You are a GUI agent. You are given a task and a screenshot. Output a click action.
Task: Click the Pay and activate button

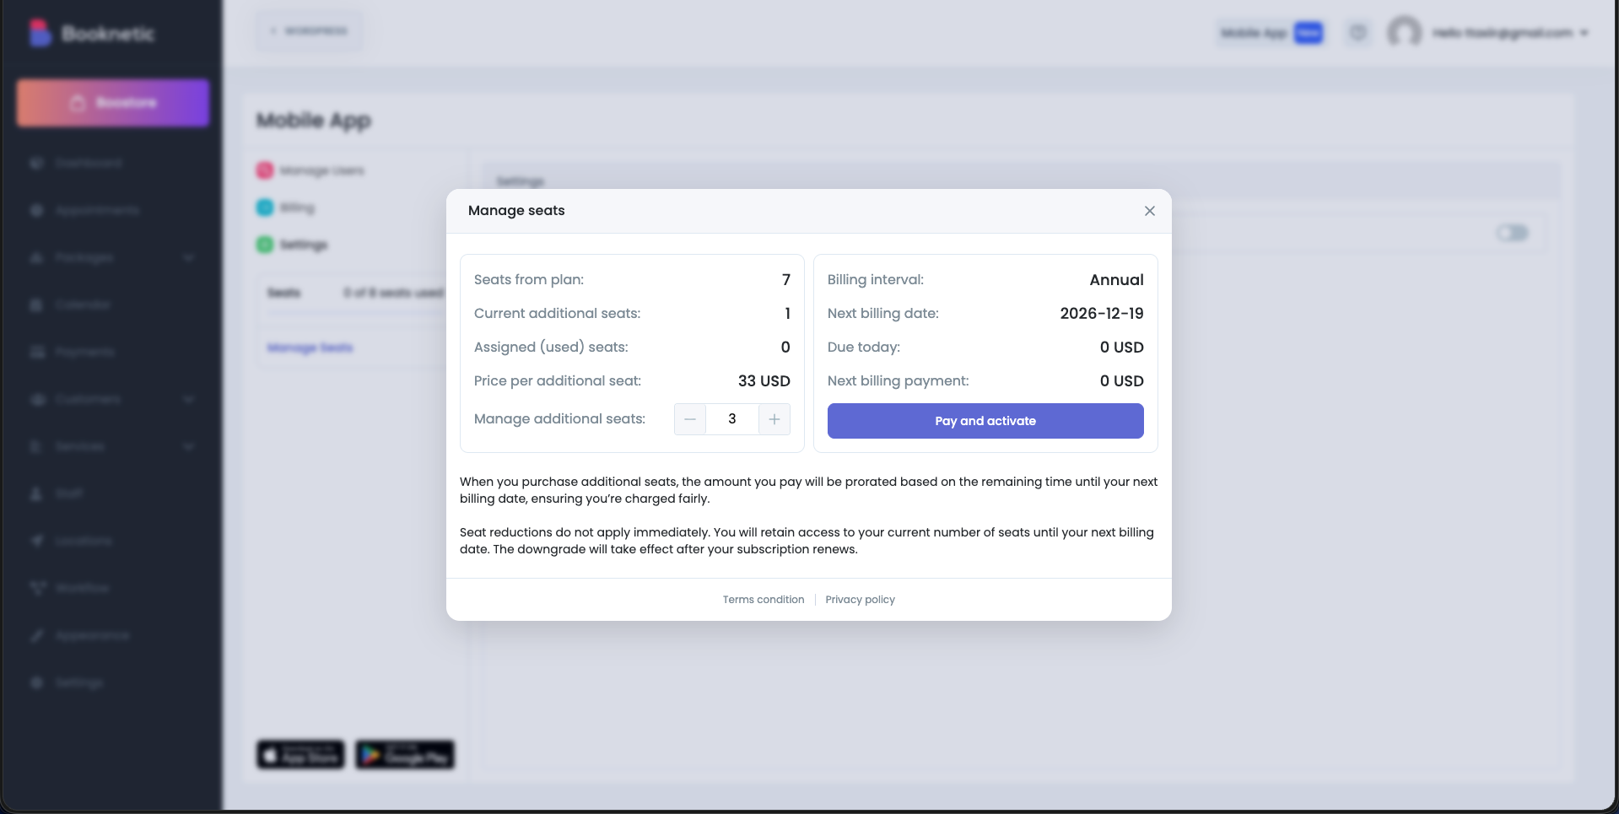(x=985, y=421)
